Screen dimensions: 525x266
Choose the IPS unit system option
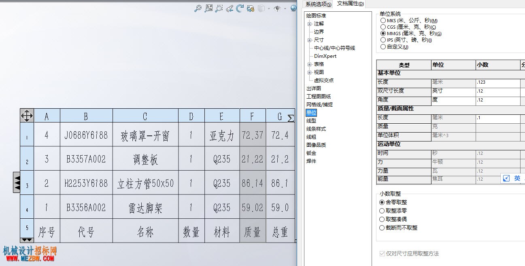[383, 40]
